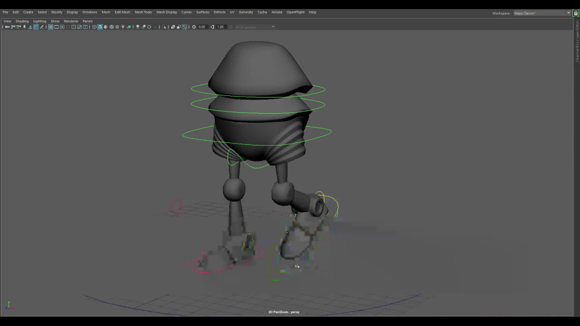Image resolution: width=580 pixels, height=326 pixels.
Task: Open the Mesh Tools menu
Action: 143,12
